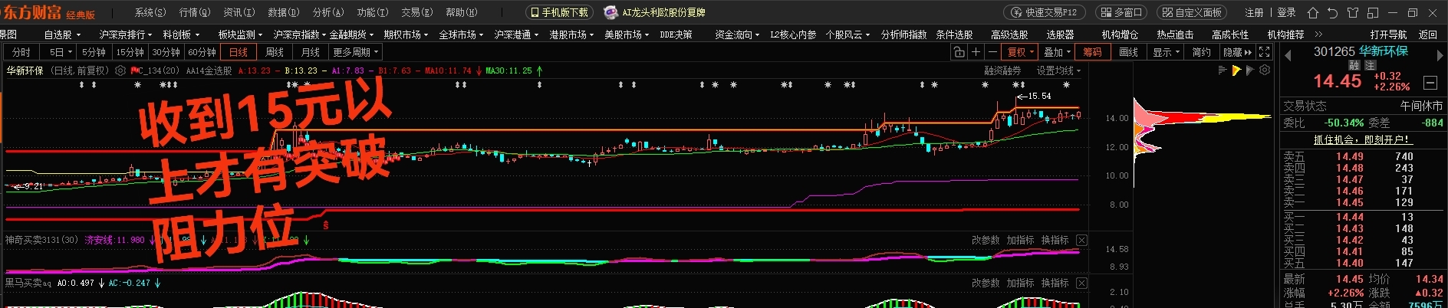1448x308 pixels.
Task: Open chip panel gear settings icon
Action: point(1265,70)
